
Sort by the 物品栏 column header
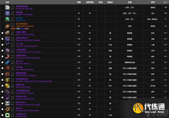click(110, 2)
